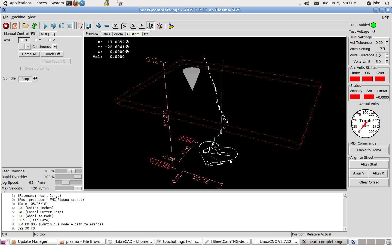Toggle skip lines with slash icon
392x245 pixels.
(80, 26)
